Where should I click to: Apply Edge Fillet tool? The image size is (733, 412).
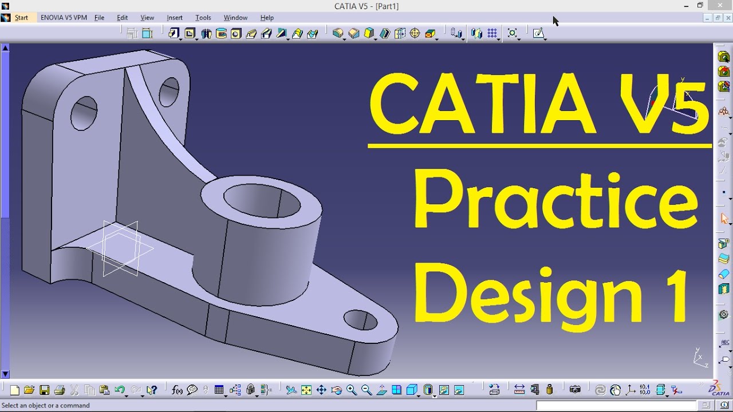338,33
